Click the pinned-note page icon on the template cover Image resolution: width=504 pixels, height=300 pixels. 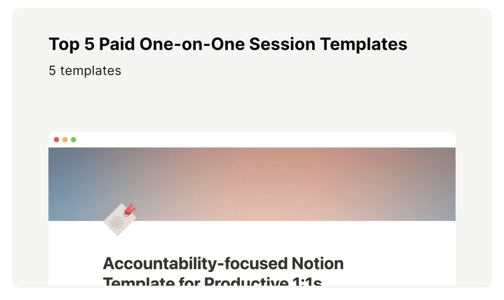click(x=119, y=220)
